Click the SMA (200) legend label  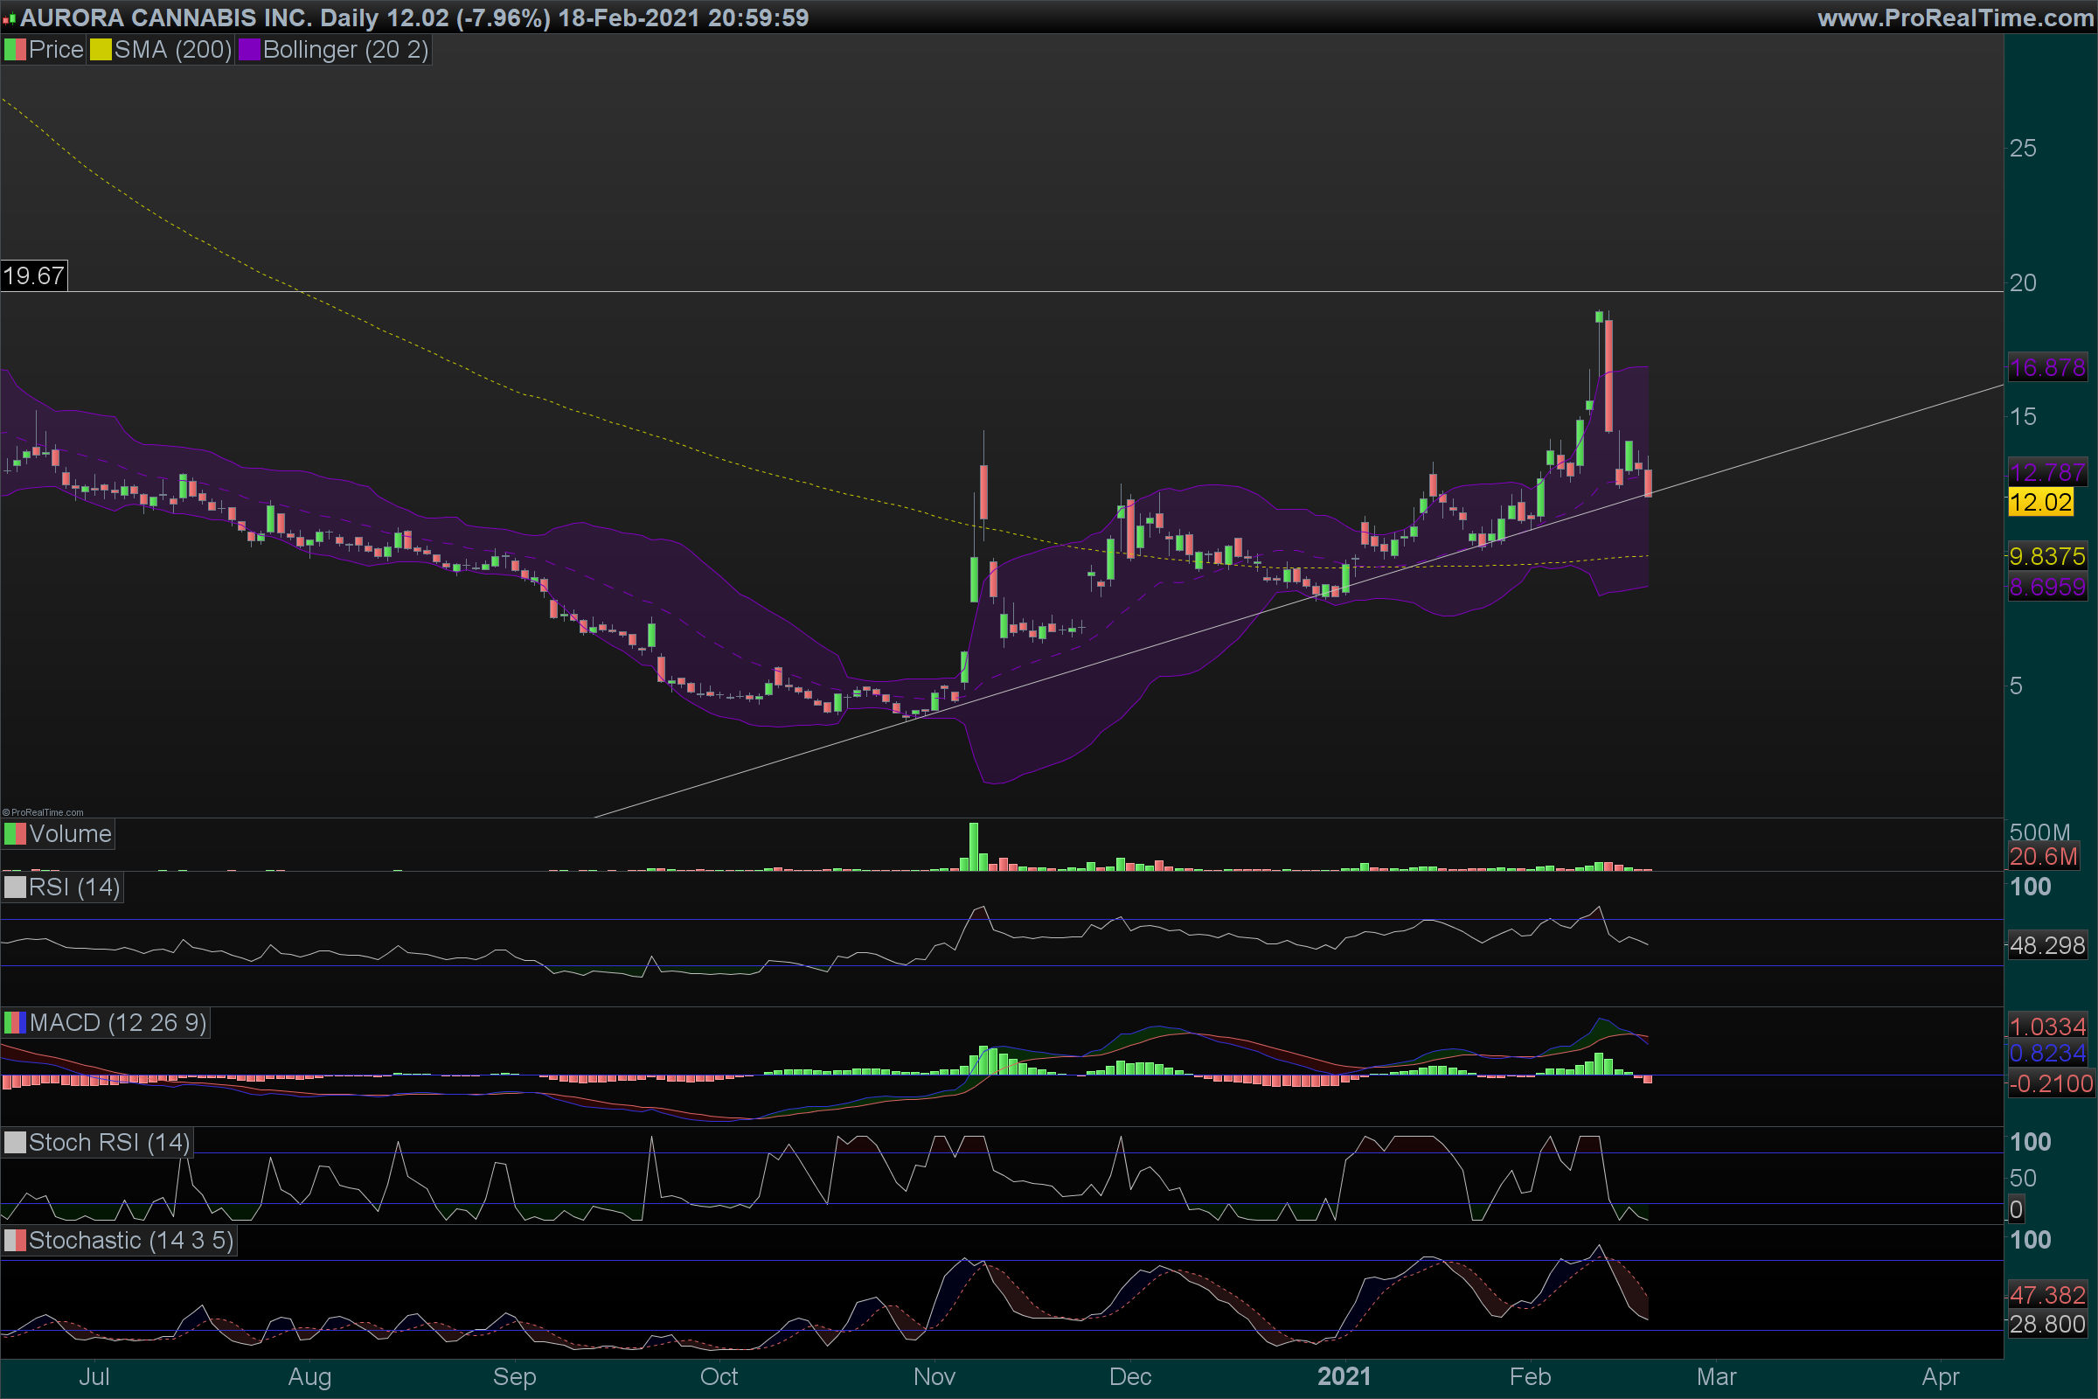point(173,50)
